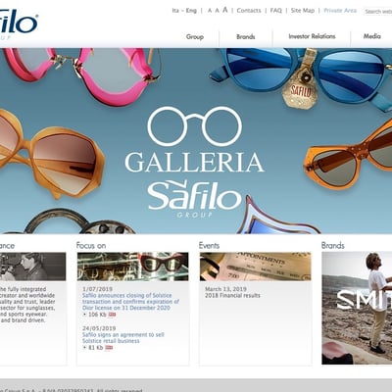The image size is (392, 392).
Task: Open the Brands menu
Action: [x=246, y=37]
